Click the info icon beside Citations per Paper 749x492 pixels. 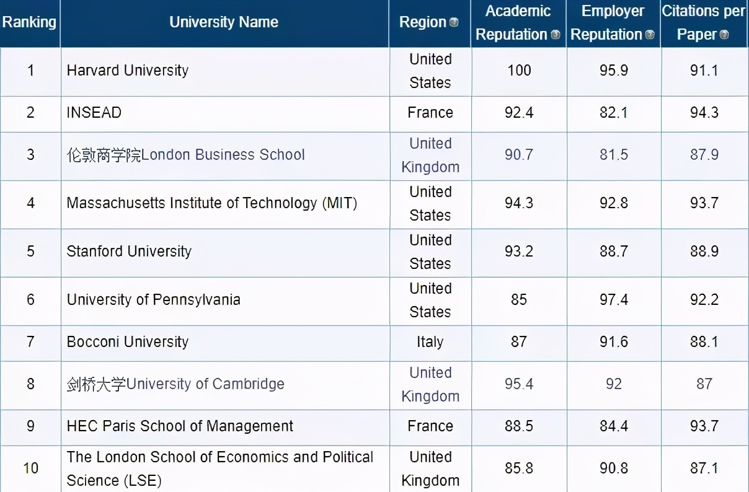point(724,35)
